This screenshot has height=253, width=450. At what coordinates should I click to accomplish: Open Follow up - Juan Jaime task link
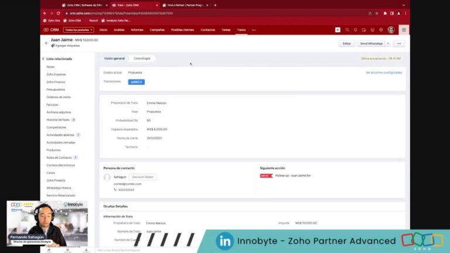(293, 176)
